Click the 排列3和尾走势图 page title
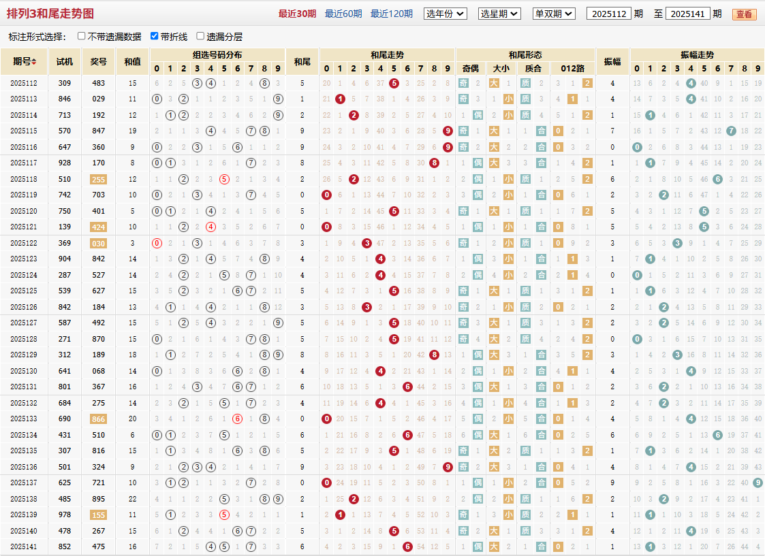The image size is (765, 556). point(50,14)
